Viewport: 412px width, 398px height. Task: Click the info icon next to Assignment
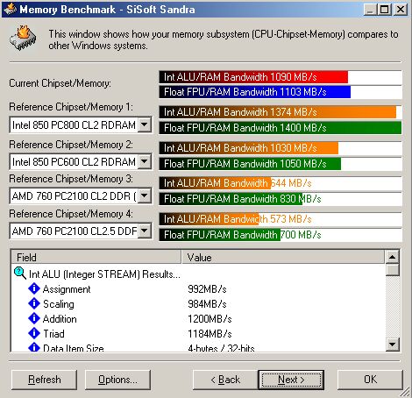[x=34, y=288]
